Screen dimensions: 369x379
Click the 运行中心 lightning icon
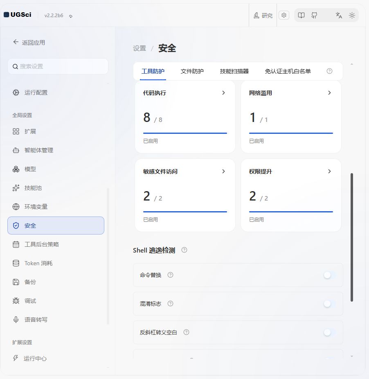coord(16,358)
